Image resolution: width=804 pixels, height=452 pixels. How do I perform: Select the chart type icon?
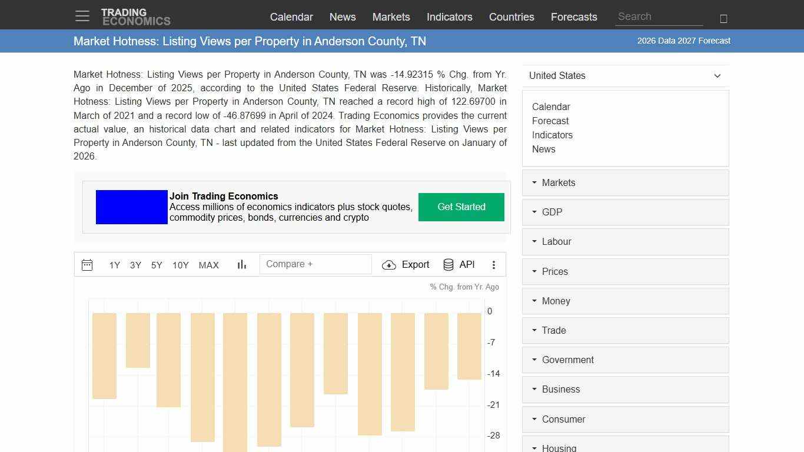coord(241,265)
